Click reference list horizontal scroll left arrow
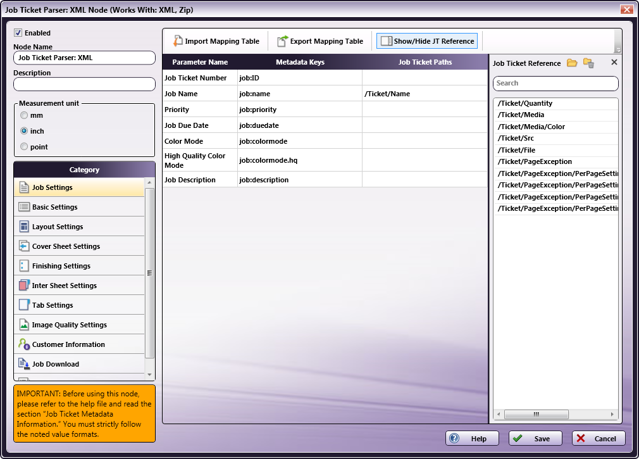This screenshot has height=459, width=639. click(x=499, y=414)
